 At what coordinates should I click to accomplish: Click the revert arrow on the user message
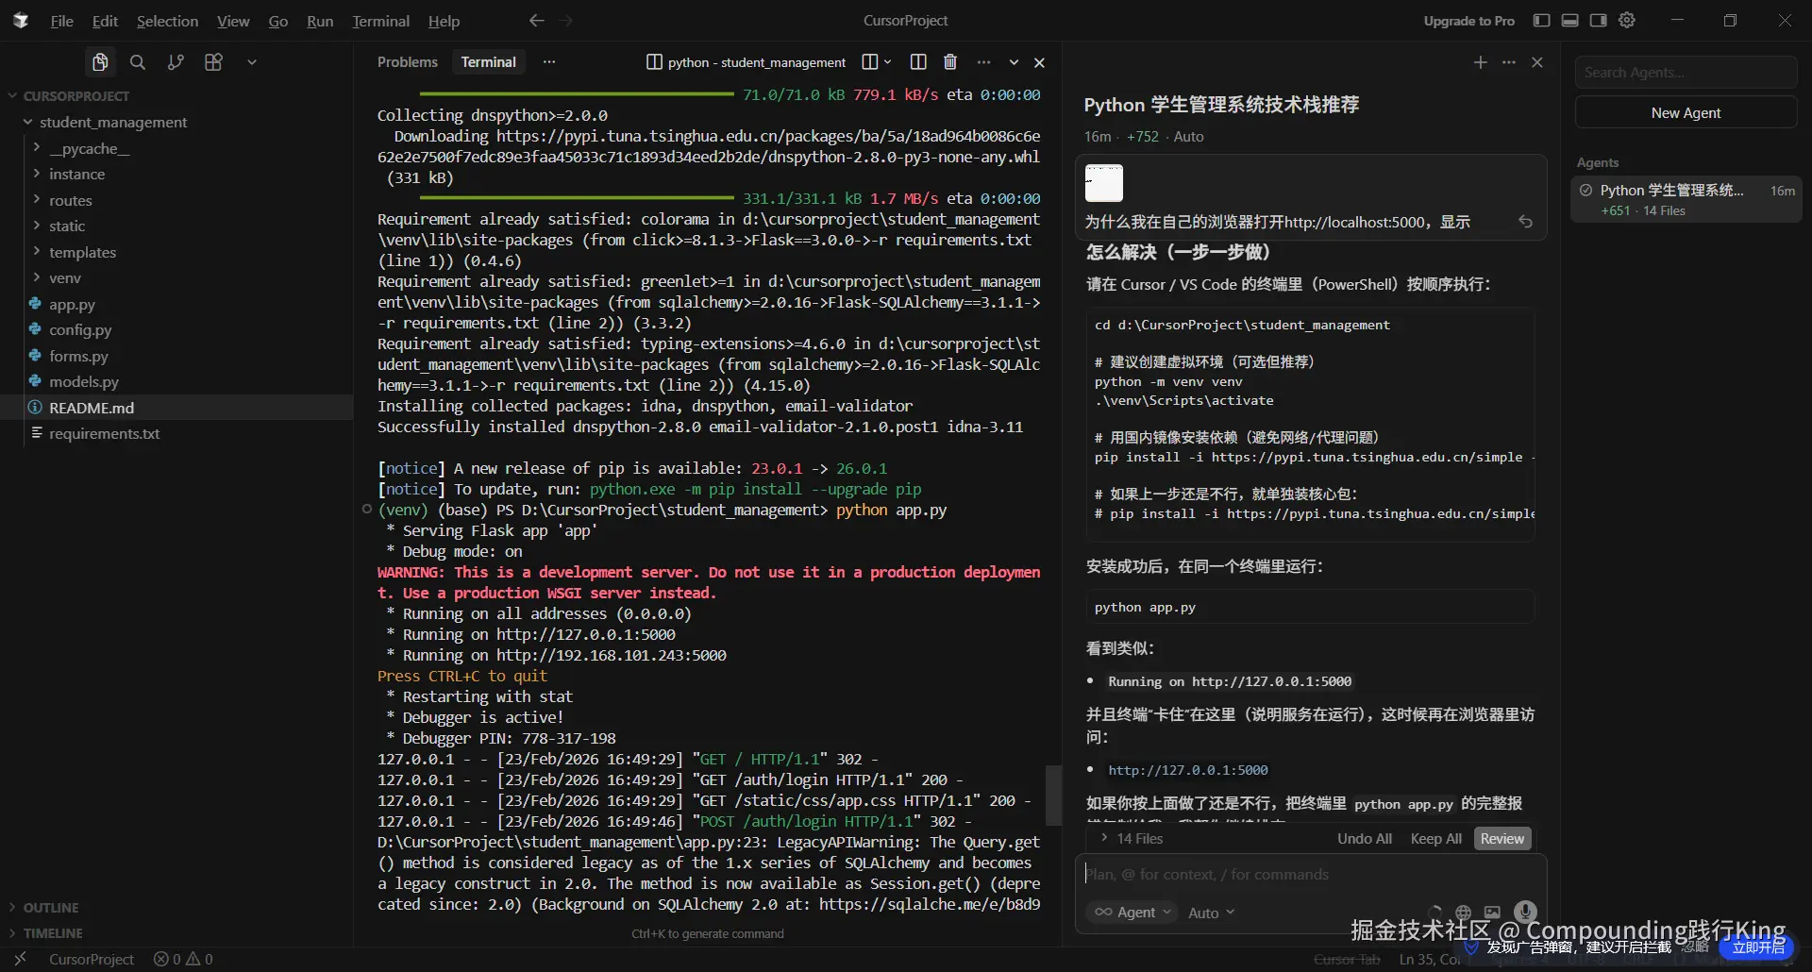pyautogui.click(x=1525, y=222)
